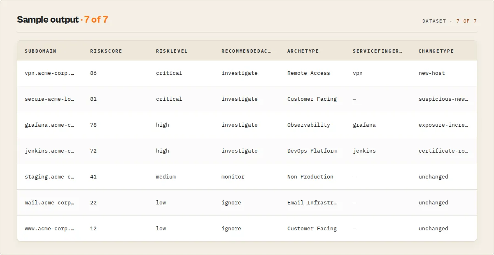
Task: Click risk score 12
Action: pos(93,229)
